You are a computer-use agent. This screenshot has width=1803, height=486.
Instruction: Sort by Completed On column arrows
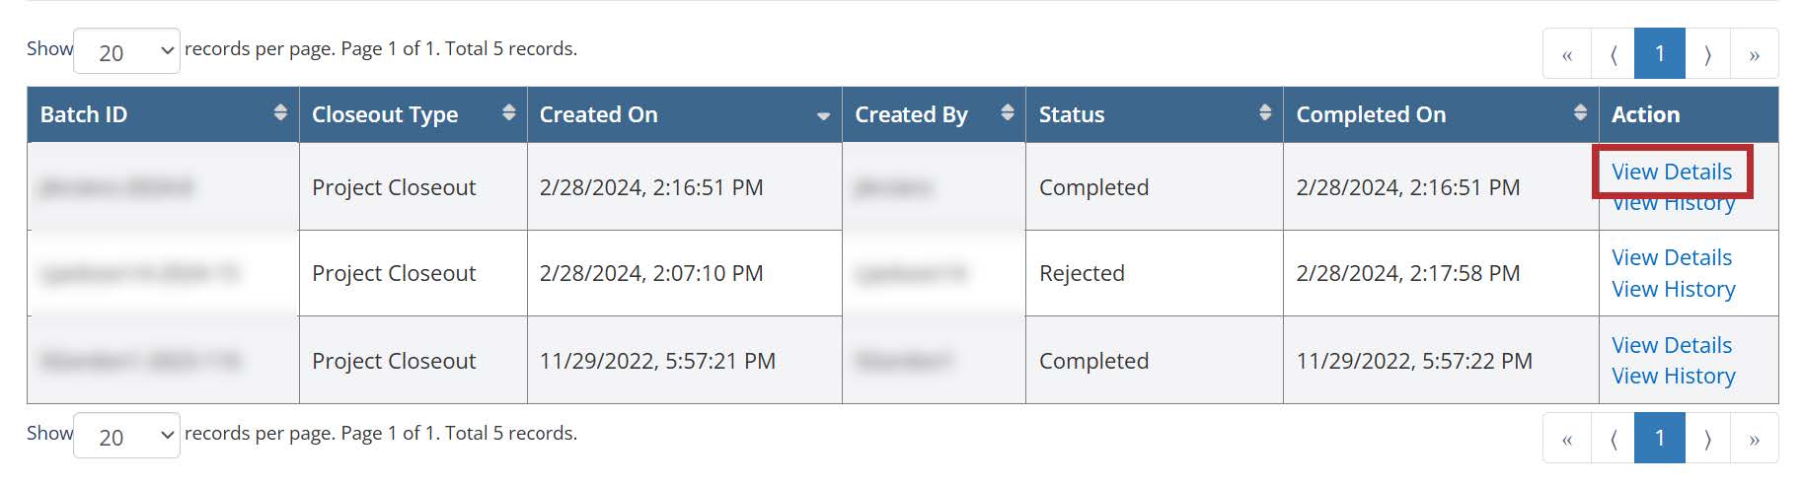click(x=1580, y=112)
